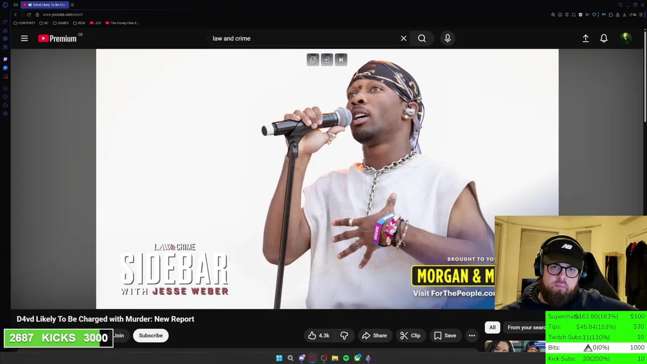Click recommended video thumbnail below chips
647x364 pixels.
pos(515,346)
